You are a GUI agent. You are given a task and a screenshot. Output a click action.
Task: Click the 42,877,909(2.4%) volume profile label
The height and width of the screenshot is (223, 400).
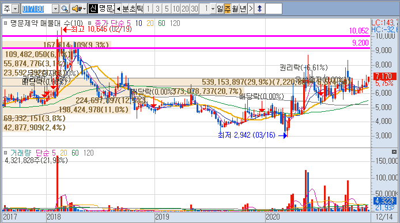coord(35,127)
